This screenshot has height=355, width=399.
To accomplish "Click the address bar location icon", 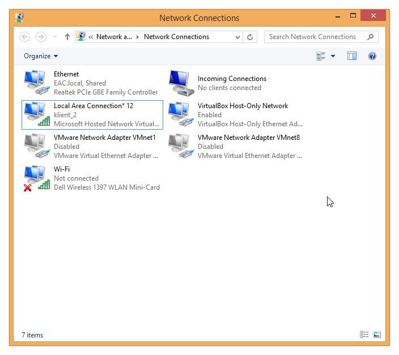I will tap(81, 37).
